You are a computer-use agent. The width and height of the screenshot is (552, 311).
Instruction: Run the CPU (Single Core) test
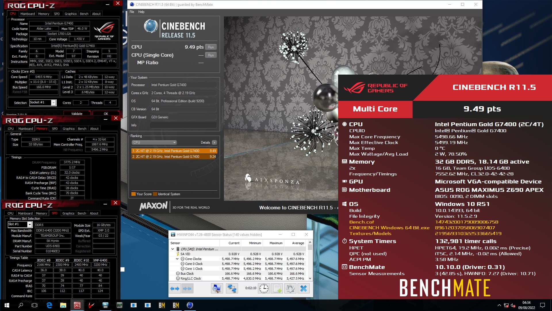tap(211, 55)
